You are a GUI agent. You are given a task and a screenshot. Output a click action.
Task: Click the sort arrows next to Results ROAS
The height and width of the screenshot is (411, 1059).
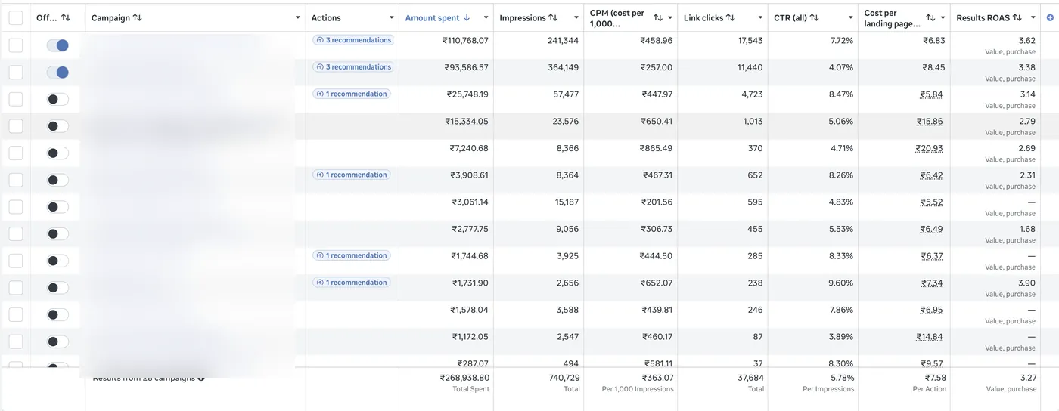pyautogui.click(x=1017, y=17)
